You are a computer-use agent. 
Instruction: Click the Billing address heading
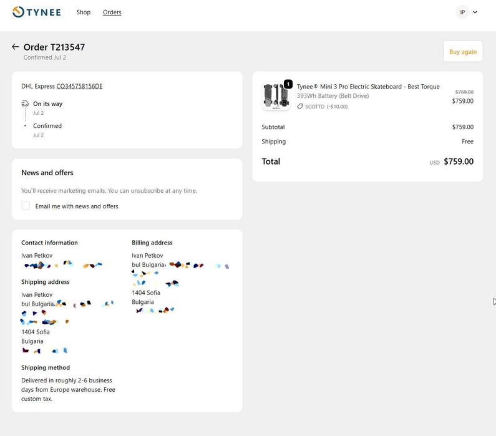point(152,243)
